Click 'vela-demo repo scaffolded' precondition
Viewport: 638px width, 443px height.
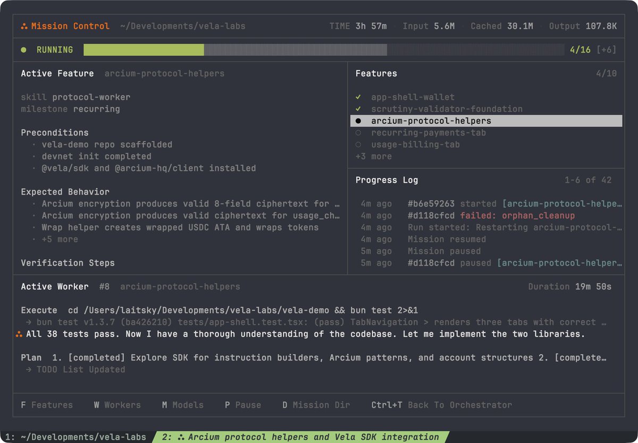[107, 144]
